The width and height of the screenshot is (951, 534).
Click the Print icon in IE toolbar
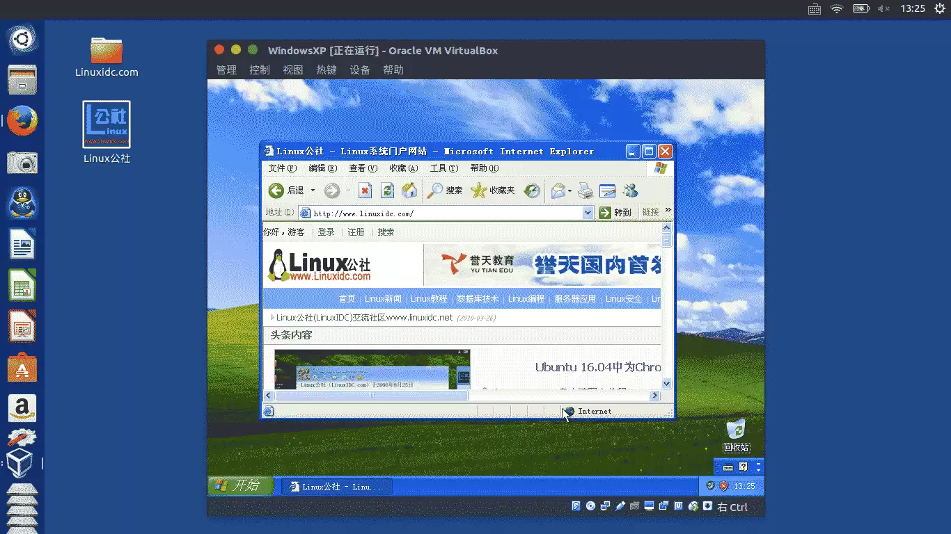[x=584, y=191]
